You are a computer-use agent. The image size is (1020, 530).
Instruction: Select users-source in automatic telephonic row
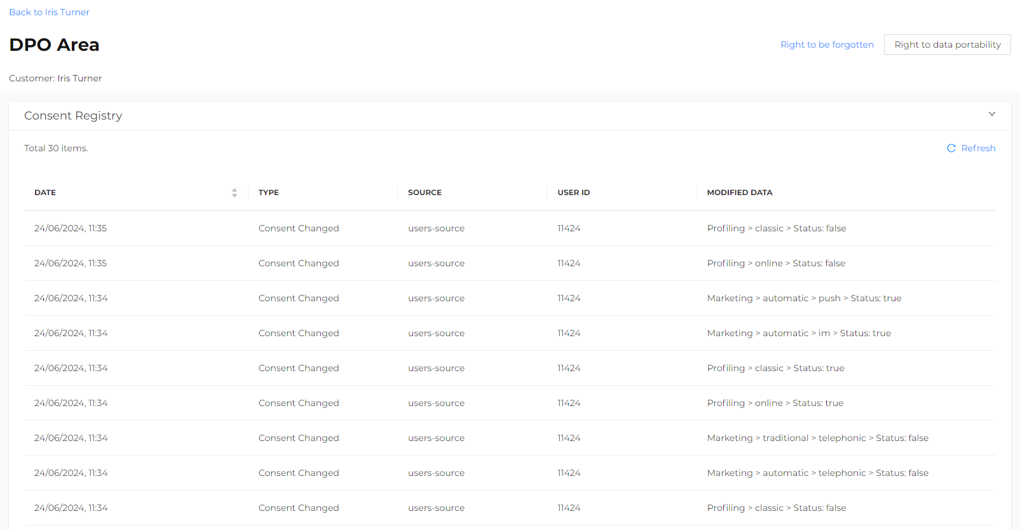(x=436, y=473)
